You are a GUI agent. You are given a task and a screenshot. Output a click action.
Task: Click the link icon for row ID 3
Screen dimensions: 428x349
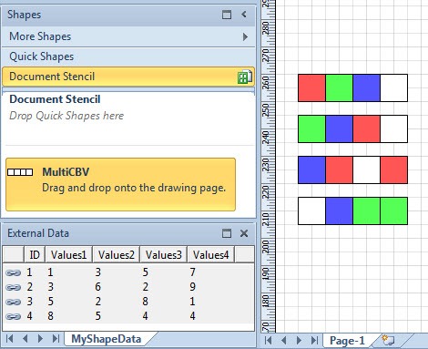14,302
